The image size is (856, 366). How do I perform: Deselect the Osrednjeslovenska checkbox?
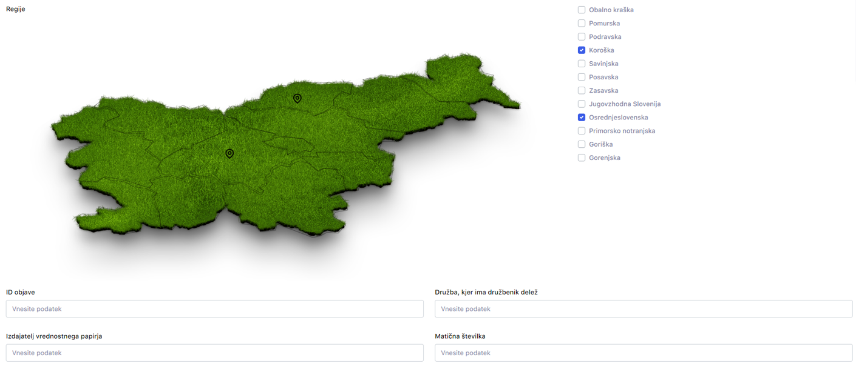click(582, 118)
